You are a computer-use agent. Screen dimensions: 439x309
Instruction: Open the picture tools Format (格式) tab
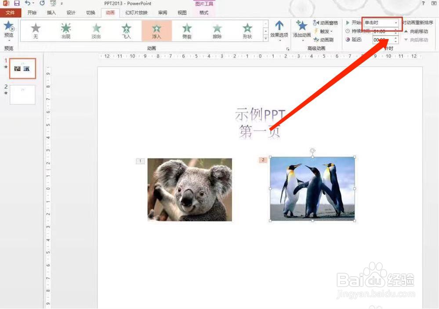pyautogui.click(x=204, y=13)
